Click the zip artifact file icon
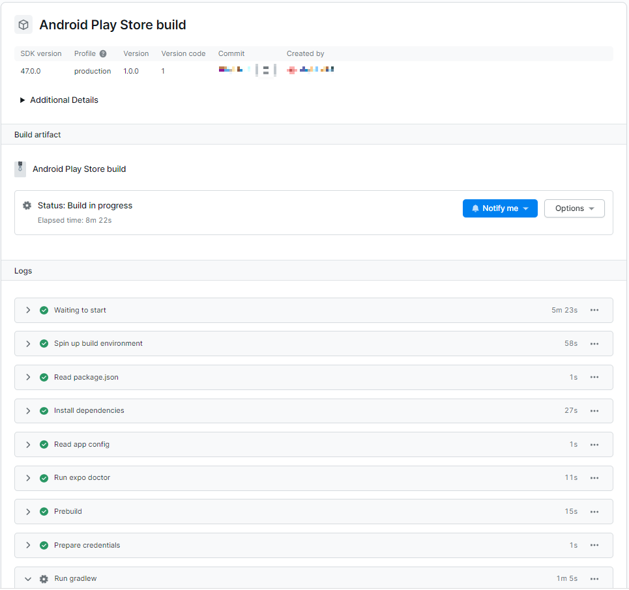Screen dimensions: 629x590 [x=20, y=169]
